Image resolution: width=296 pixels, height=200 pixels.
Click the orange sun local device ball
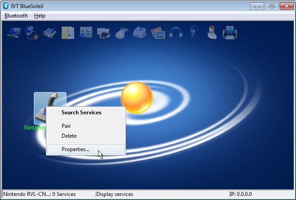point(137,98)
